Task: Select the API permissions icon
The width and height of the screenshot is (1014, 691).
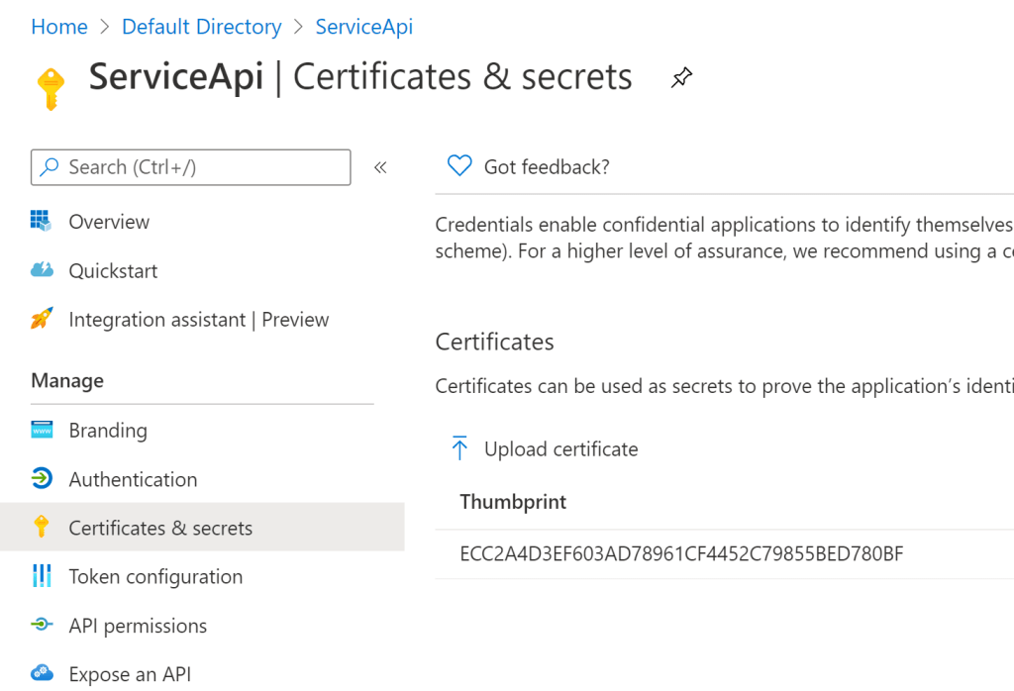Action: point(45,625)
